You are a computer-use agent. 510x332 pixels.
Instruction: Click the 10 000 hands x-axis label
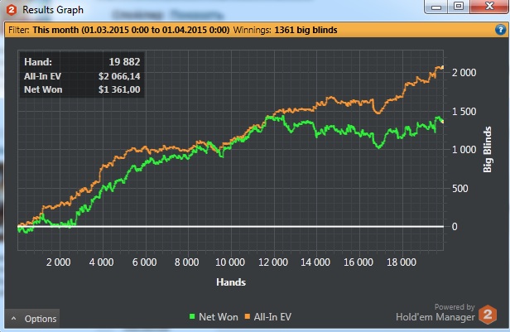click(230, 262)
